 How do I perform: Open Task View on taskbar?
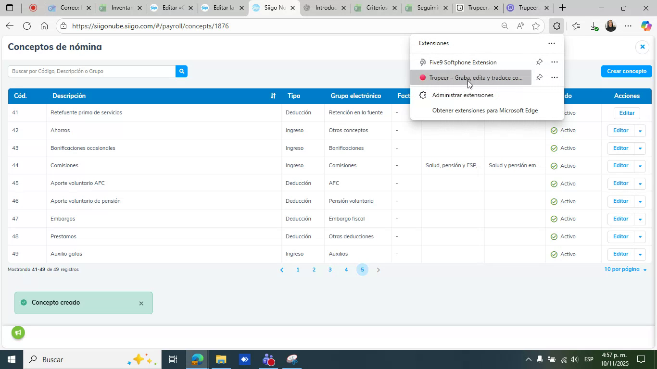coord(173,359)
